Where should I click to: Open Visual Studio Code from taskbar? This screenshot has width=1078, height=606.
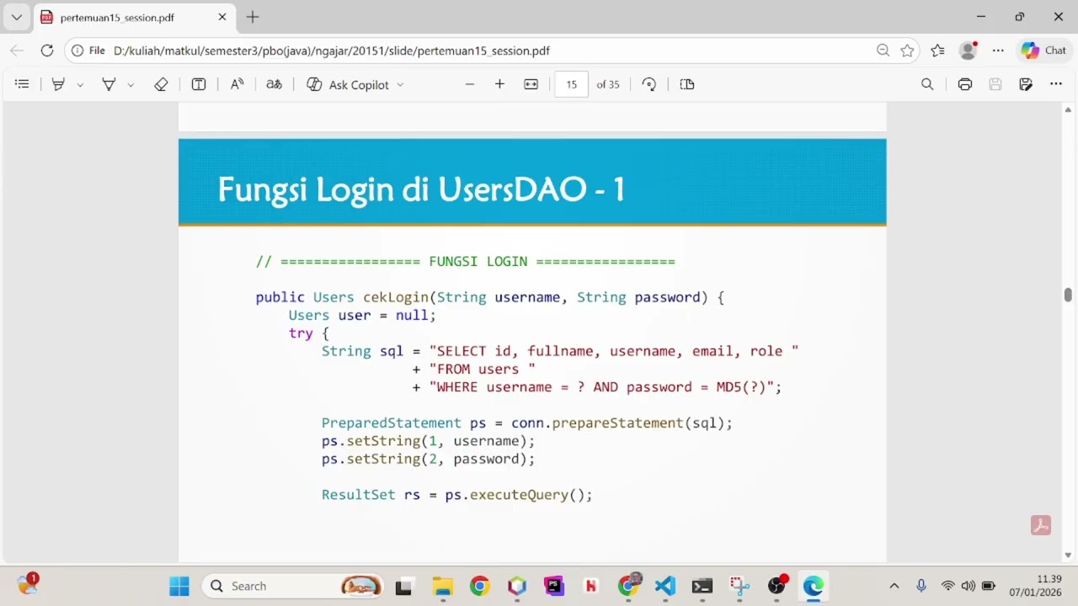(665, 586)
